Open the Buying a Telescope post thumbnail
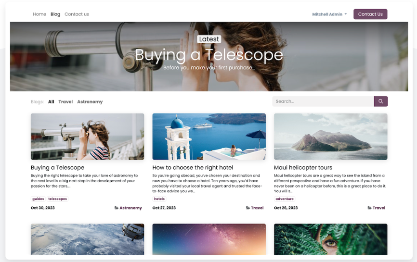The height and width of the screenshot is (262, 417). pos(87,137)
